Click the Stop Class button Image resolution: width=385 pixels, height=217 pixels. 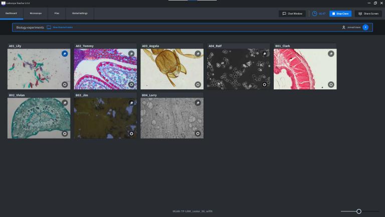pos(340,14)
